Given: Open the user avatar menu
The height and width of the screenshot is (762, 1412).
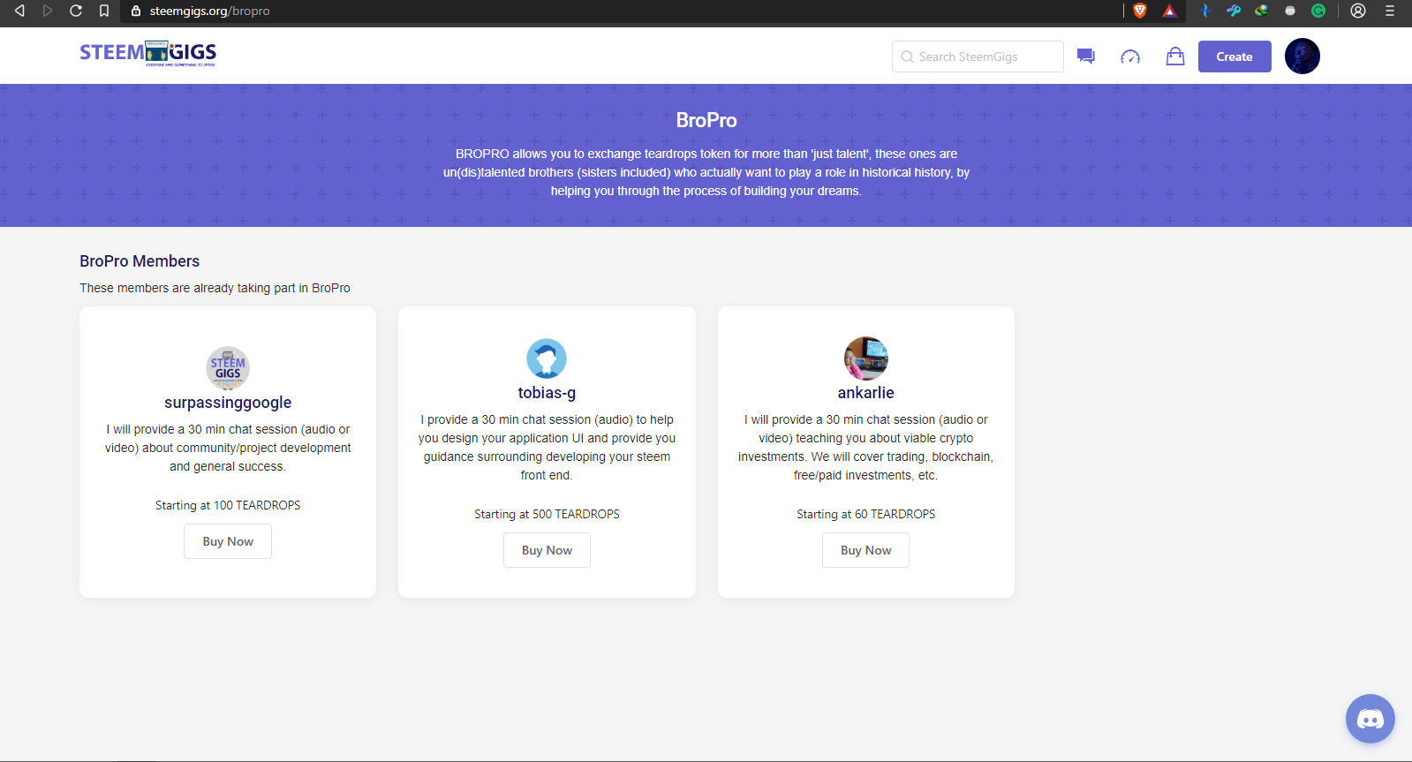Looking at the screenshot, I should (x=1303, y=56).
